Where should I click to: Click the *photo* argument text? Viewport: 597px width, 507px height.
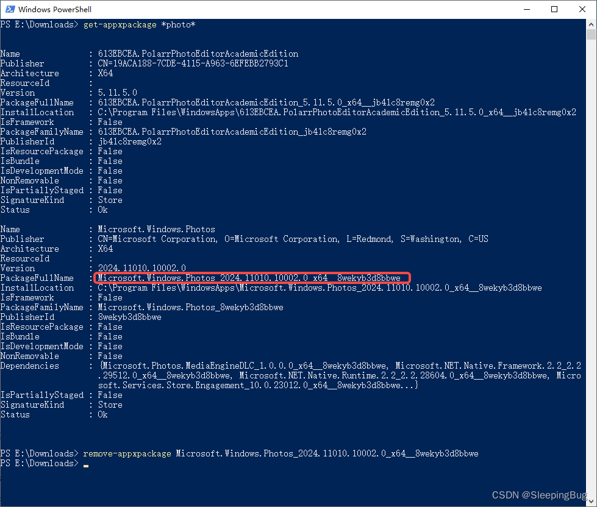pyautogui.click(x=179, y=25)
